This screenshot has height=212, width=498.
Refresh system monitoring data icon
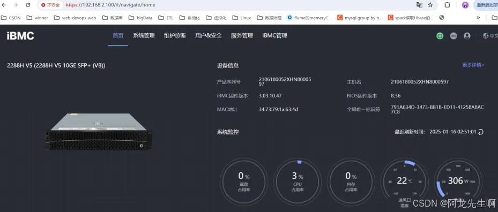point(481,132)
